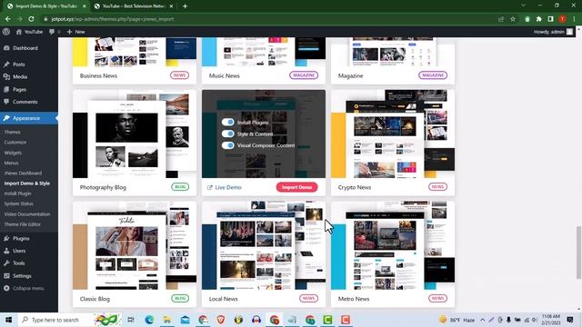Go to Themes submenu
The image size is (582, 327).
coord(12,132)
